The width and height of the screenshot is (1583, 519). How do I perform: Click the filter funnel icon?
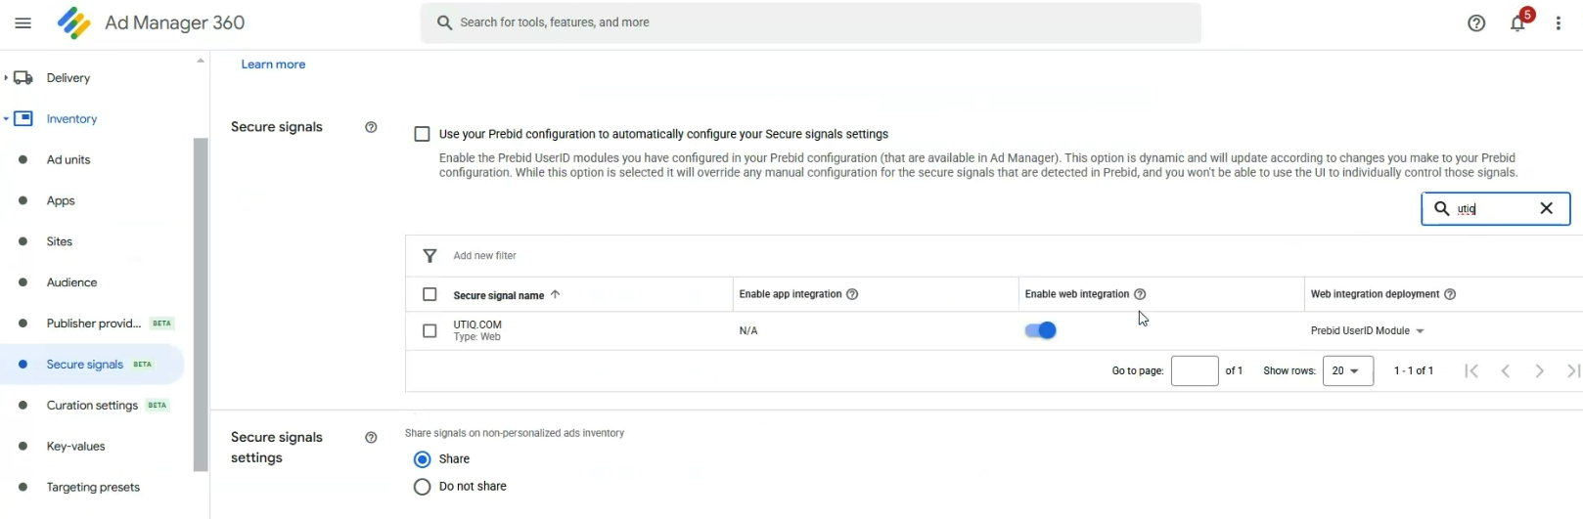point(430,256)
